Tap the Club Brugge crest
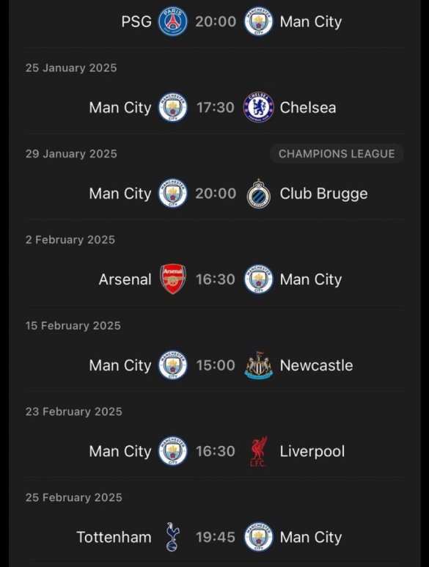 pyautogui.click(x=258, y=194)
